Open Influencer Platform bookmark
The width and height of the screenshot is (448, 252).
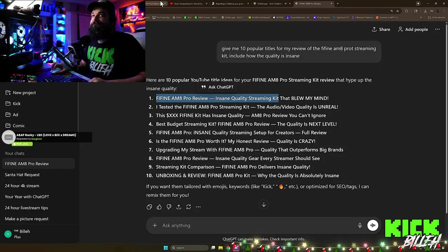(362, 17)
